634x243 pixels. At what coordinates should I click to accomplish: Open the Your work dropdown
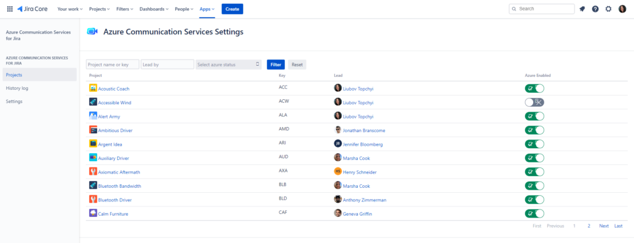click(70, 9)
